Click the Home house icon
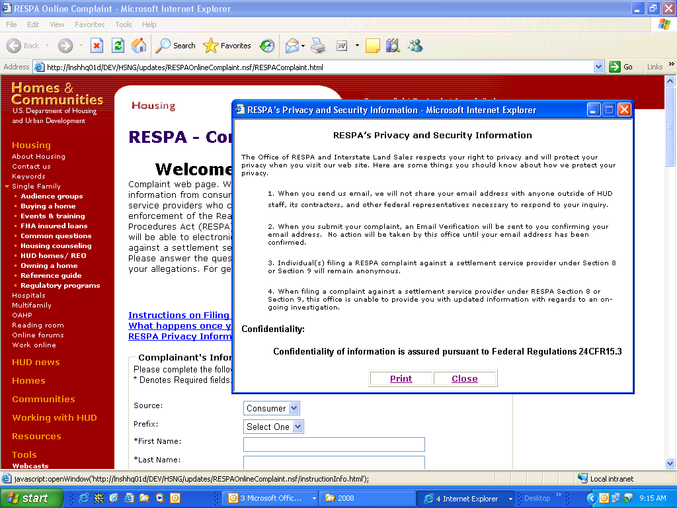The height and width of the screenshot is (508, 677). pos(139,46)
